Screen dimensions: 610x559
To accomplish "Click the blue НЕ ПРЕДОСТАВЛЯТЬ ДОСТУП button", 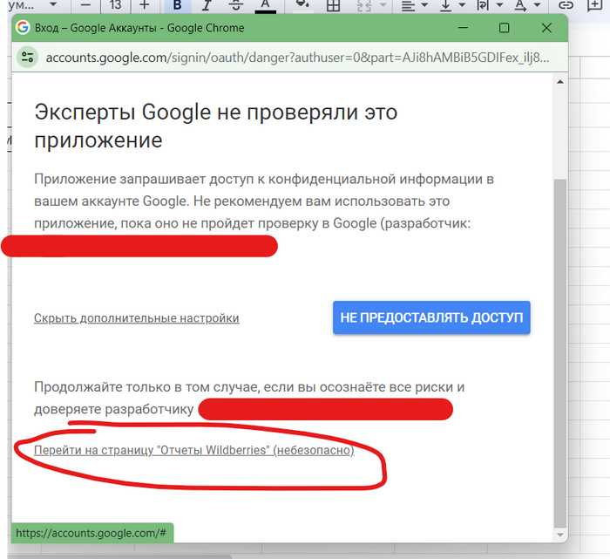I will (x=431, y=318).
